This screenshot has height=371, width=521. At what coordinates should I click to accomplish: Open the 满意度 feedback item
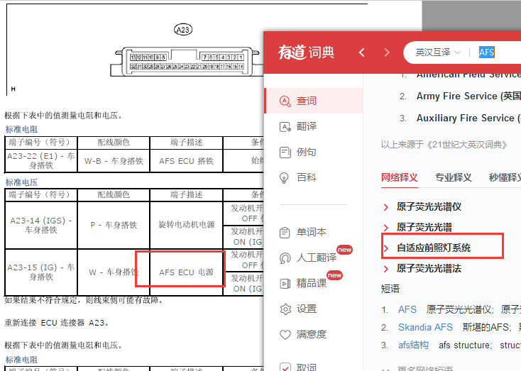[303, 334]
